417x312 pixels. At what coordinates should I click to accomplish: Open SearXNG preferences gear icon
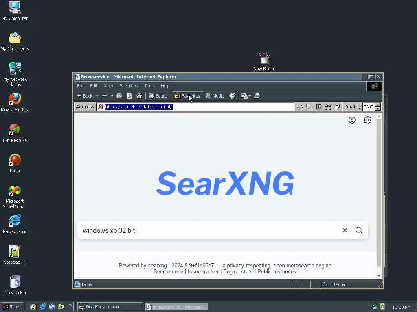pyautogui.click(x=368, y=120)
